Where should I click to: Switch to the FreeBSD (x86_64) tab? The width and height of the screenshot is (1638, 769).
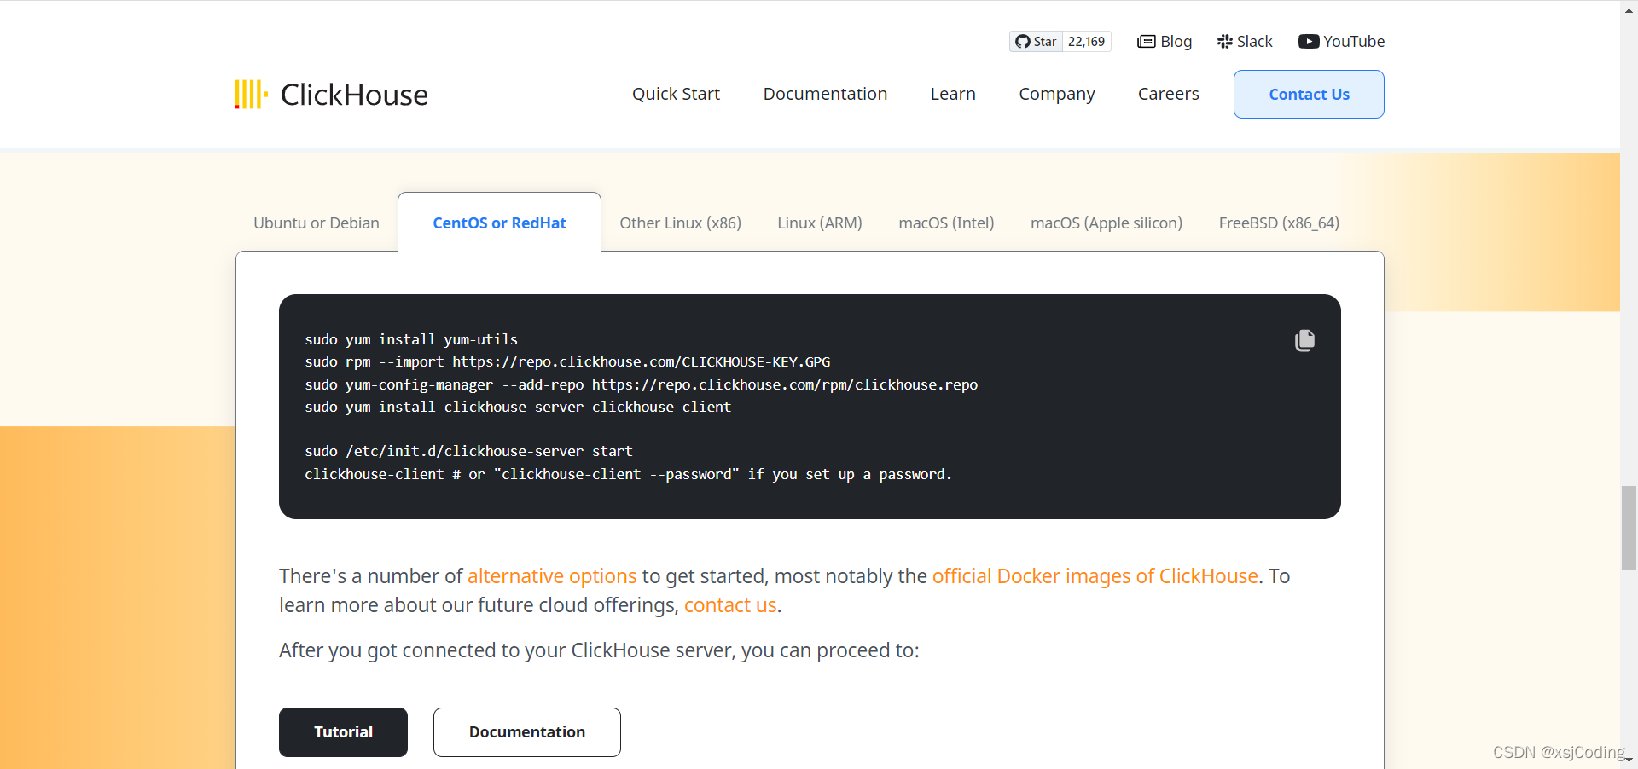click(x=1279, y=223)
